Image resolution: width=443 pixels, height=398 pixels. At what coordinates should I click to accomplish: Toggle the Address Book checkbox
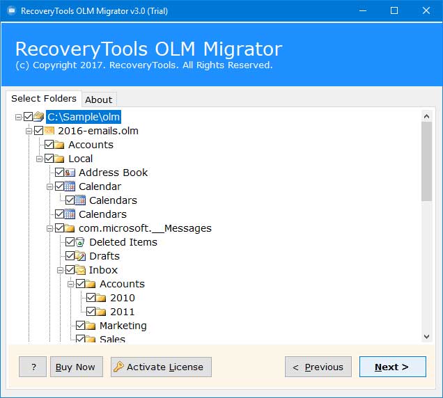point(59,173)
